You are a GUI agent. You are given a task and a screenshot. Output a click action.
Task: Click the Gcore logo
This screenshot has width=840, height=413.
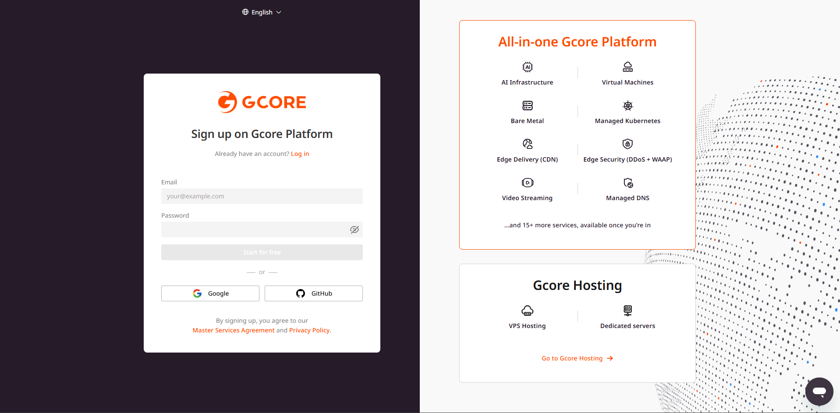[x=262, y=102]
